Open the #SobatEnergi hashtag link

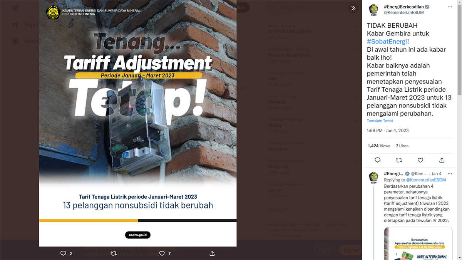click(x=387, y=42)
